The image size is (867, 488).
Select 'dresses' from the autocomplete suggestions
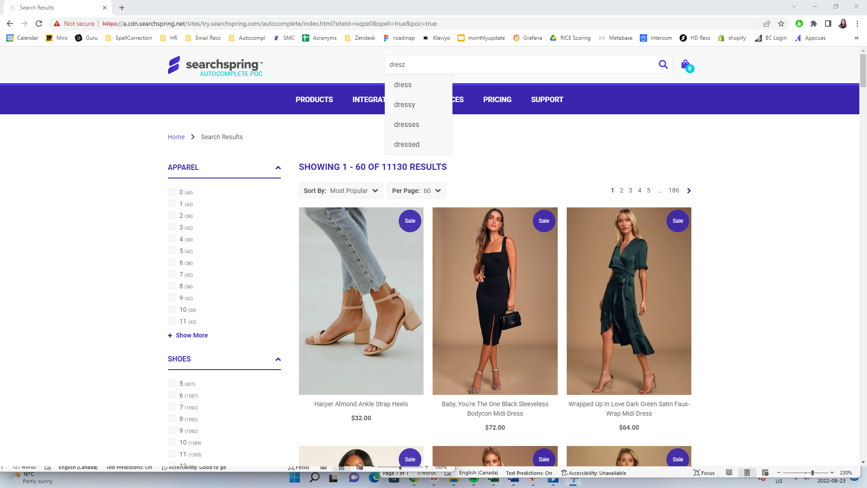[406, 124]
